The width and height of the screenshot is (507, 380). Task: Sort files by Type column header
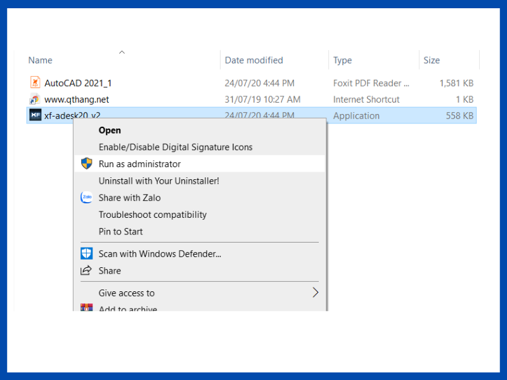(343, 60)
